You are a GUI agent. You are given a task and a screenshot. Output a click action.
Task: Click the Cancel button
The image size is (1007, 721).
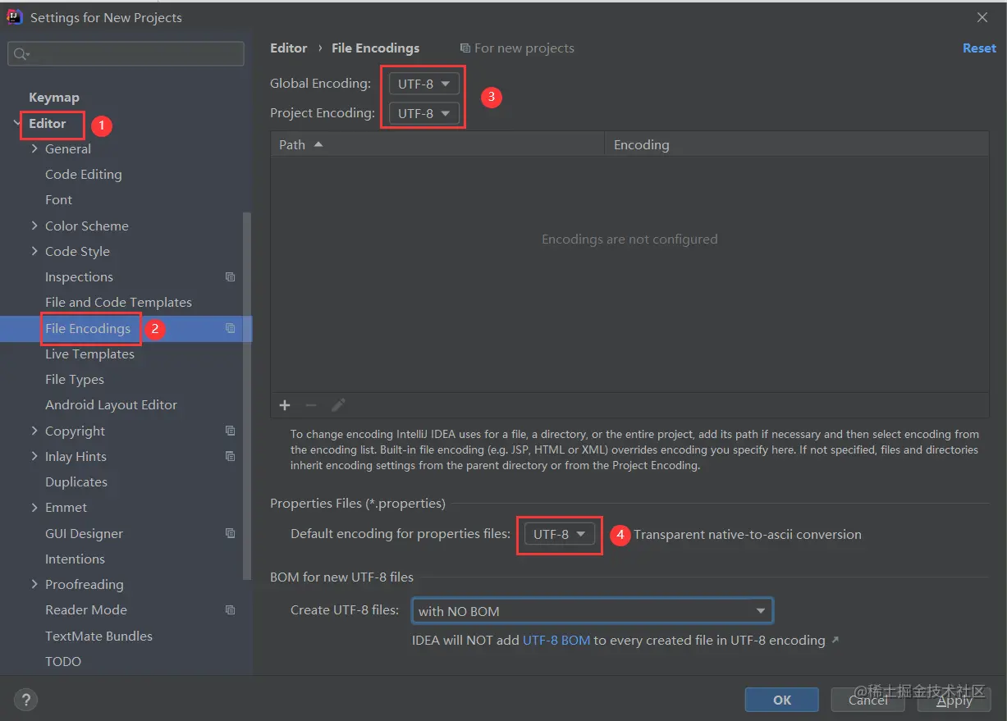coord(868,700)
